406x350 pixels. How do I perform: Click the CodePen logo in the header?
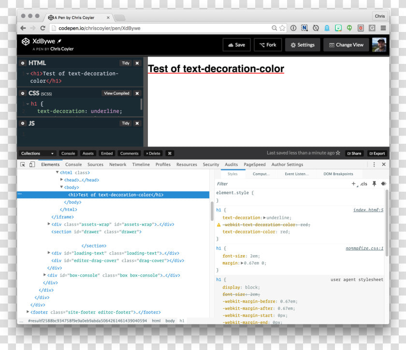(x=25, y=42)
